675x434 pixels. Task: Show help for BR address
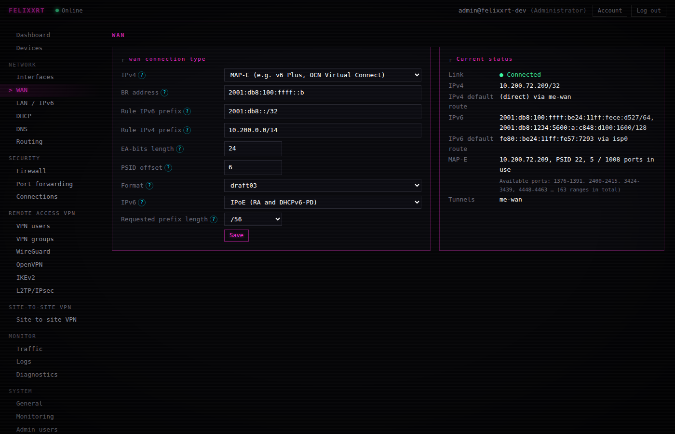pos(164,93)
